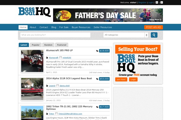Switch to the Popular tab

36,45
